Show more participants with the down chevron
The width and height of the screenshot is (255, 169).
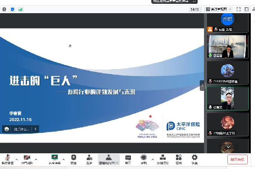(228, 147)
